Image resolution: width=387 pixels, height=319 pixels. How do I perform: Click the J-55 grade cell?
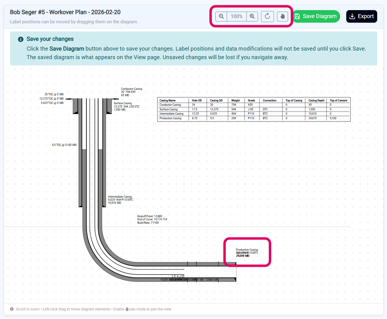[251, 109]
